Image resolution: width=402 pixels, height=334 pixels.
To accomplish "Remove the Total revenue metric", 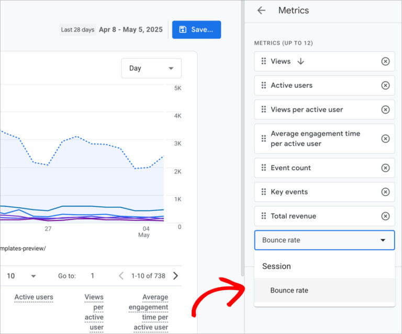I will (x=385, y=216).
